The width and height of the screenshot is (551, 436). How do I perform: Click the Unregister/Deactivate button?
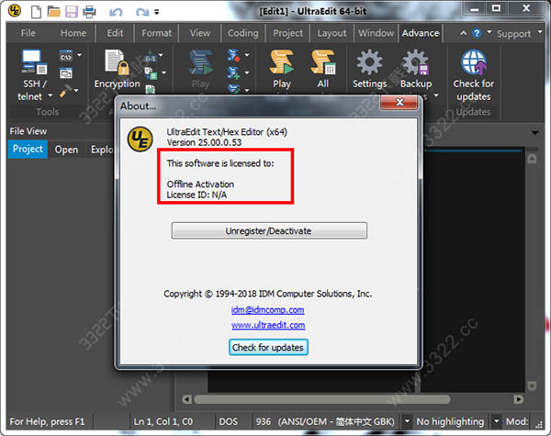[x=269, y=230]
